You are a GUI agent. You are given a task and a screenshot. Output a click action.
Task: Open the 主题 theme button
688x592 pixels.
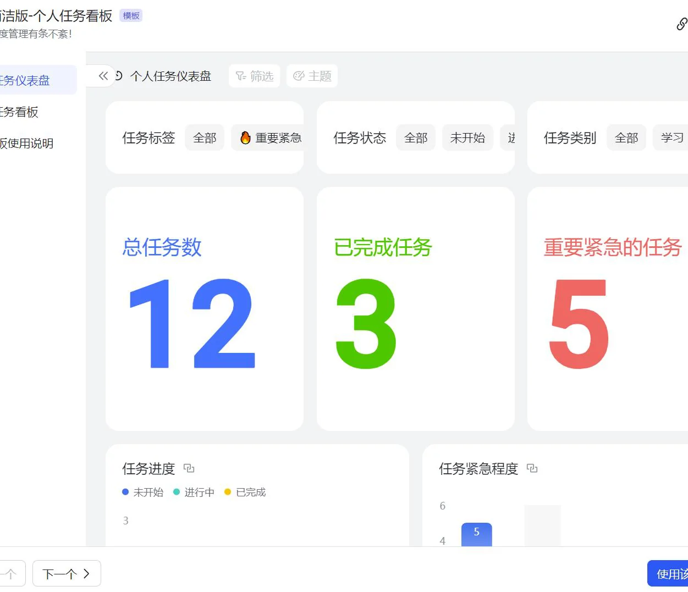pyautogui.click(x=312, y=76)
